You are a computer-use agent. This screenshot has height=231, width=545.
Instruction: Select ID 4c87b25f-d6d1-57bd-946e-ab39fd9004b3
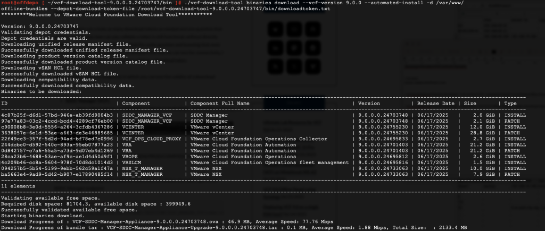click(x=57, y=115)
